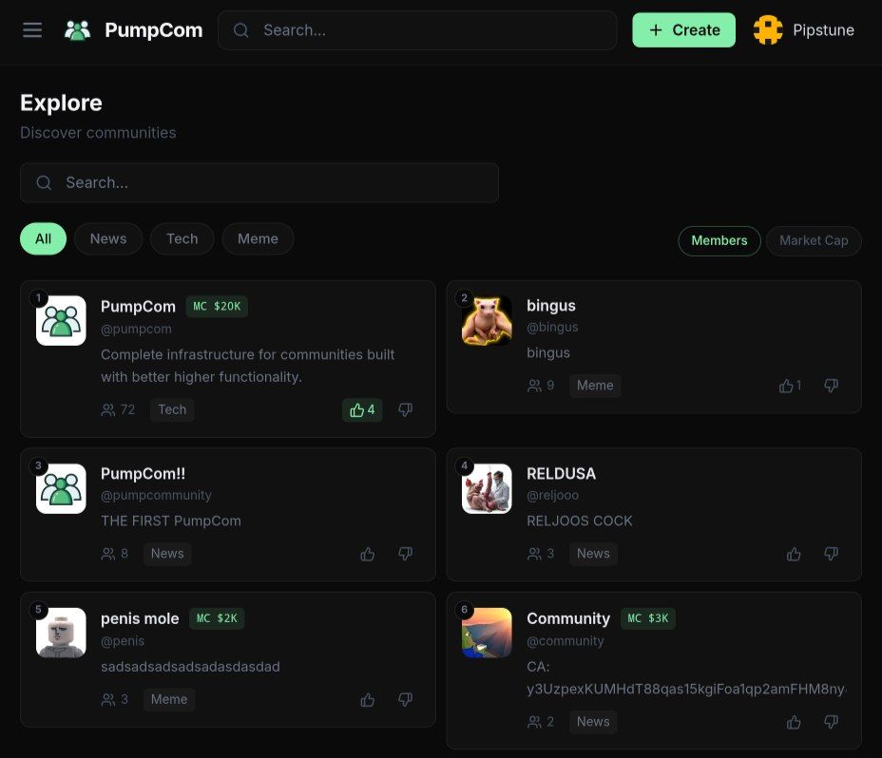Sort communities by Members
This screenshot has width=882, height=758.
(x=719, y=240)
